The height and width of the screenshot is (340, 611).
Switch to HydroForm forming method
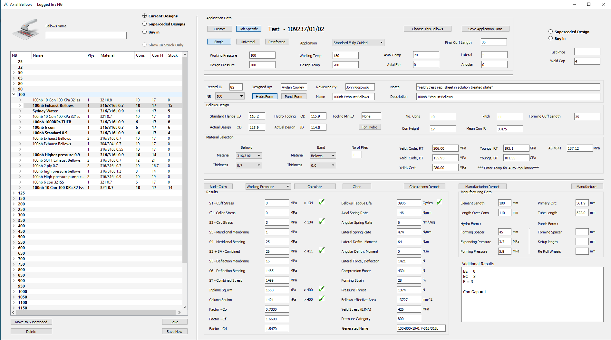pos(265,96)
